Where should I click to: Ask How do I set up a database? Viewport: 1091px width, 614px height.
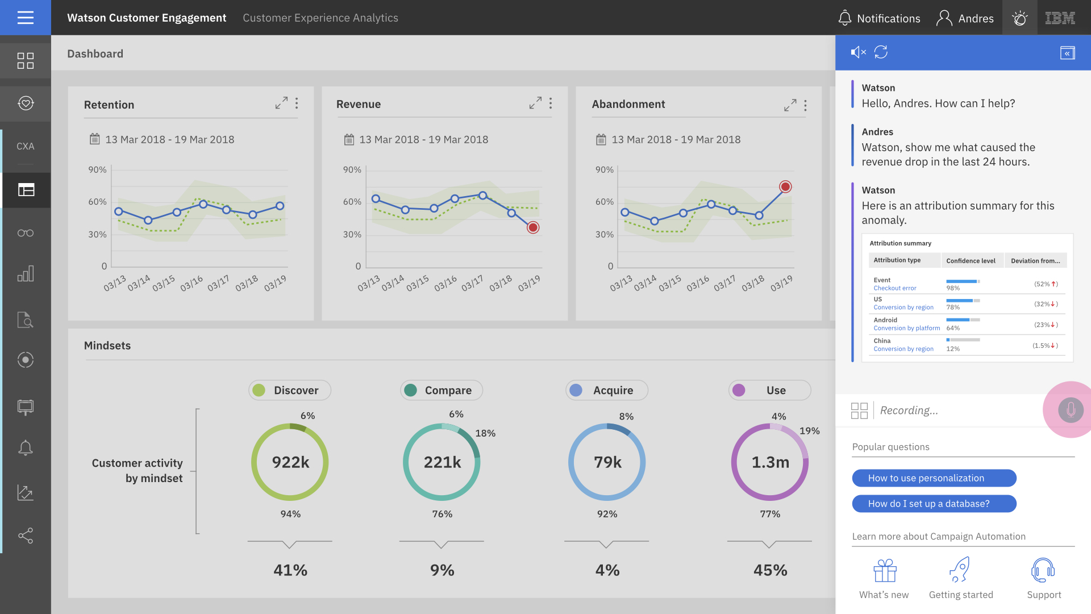(x=934, y=504)
